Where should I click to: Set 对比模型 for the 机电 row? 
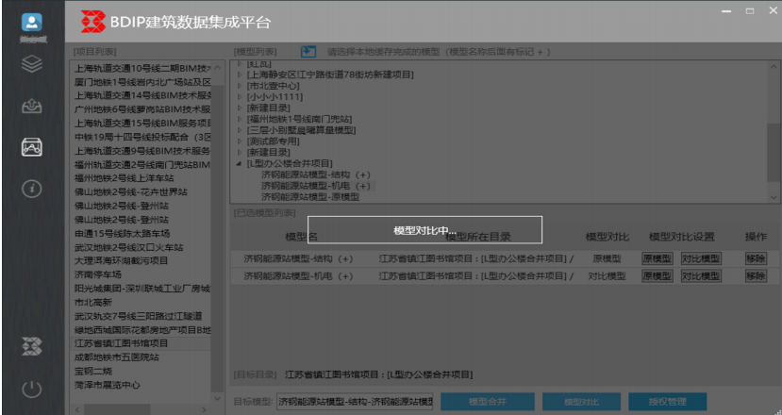[x=701, y=275]
